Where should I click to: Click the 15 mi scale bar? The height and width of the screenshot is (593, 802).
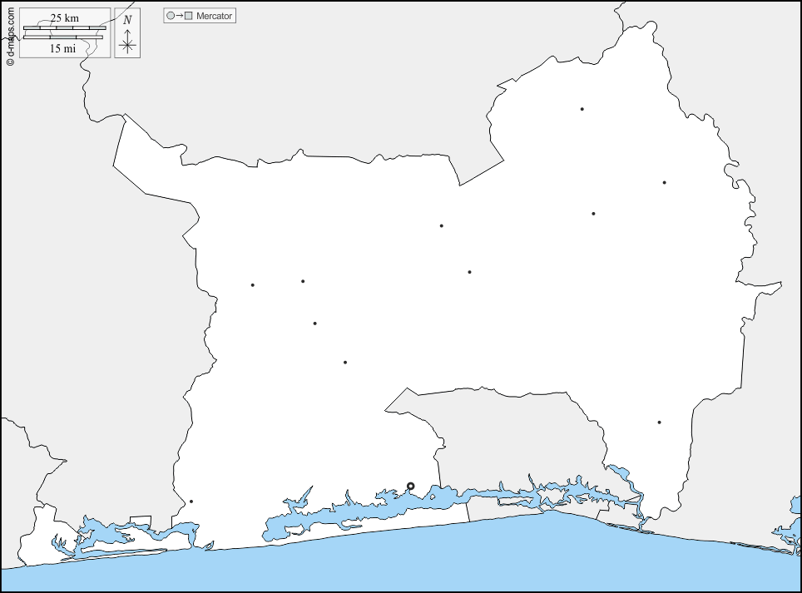(63, 37)
